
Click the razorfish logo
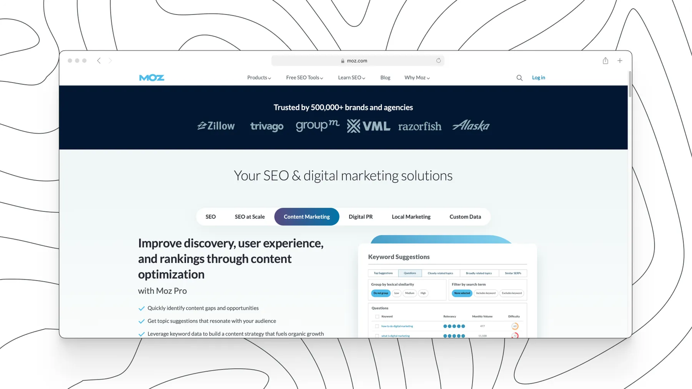[420, 126]
